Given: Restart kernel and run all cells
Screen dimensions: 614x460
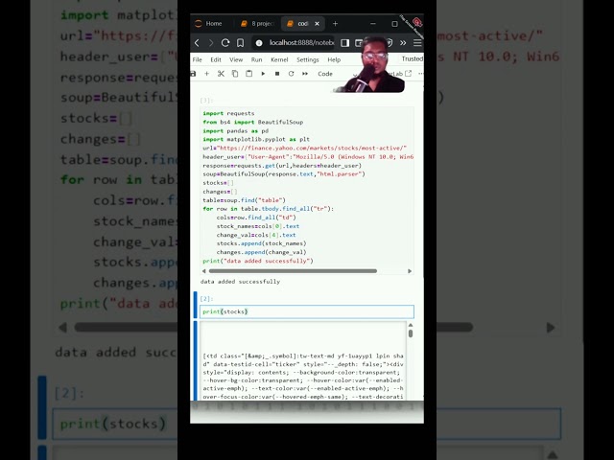Looking at the screenshot, I should click(305, 74).
